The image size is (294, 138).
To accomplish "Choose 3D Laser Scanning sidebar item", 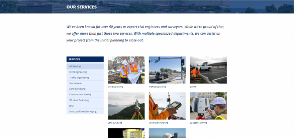I will 85,100.
